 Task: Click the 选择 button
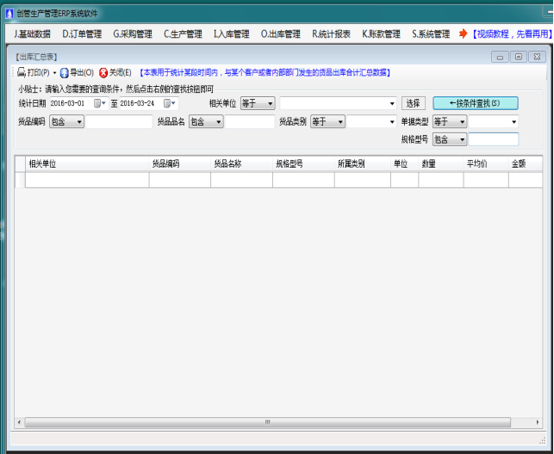tap(414, 103)
